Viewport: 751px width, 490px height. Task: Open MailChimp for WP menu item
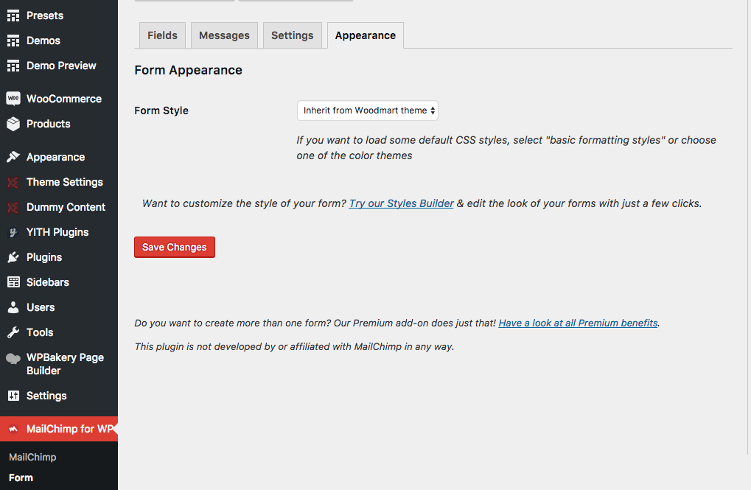coord(59,429)
